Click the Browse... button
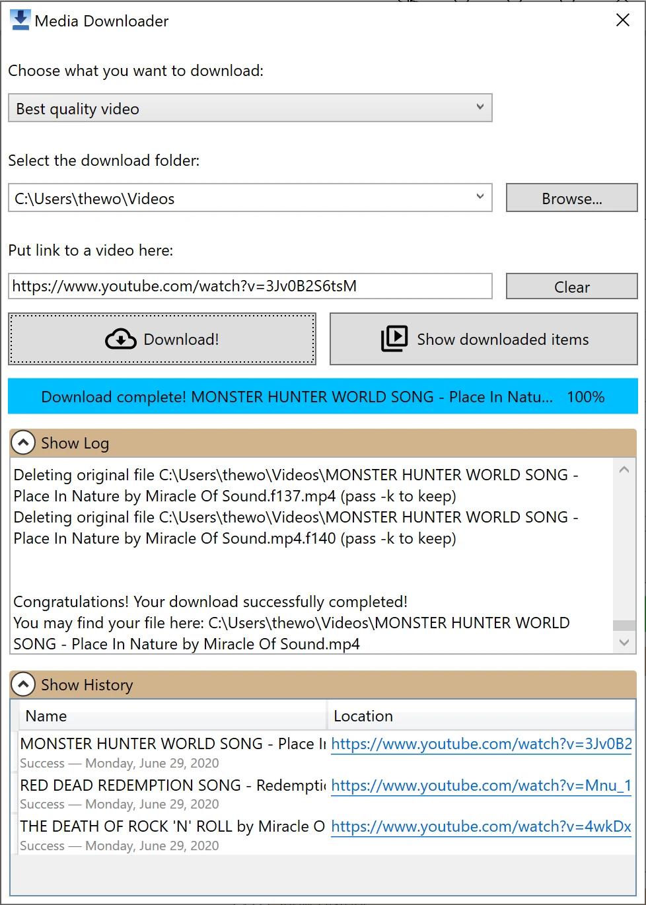The width and height of the screenshot is (646, 905). click(x=571, y=198)
